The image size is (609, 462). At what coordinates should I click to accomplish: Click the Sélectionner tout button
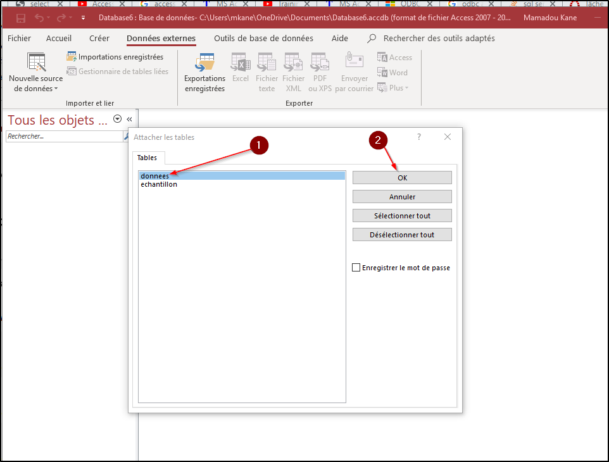[402, 216]
